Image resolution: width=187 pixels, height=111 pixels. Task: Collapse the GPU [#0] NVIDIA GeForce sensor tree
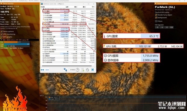pos(41,9)
